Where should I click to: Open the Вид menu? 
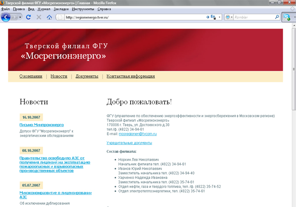pyautogui.click(x=31, y=9)
